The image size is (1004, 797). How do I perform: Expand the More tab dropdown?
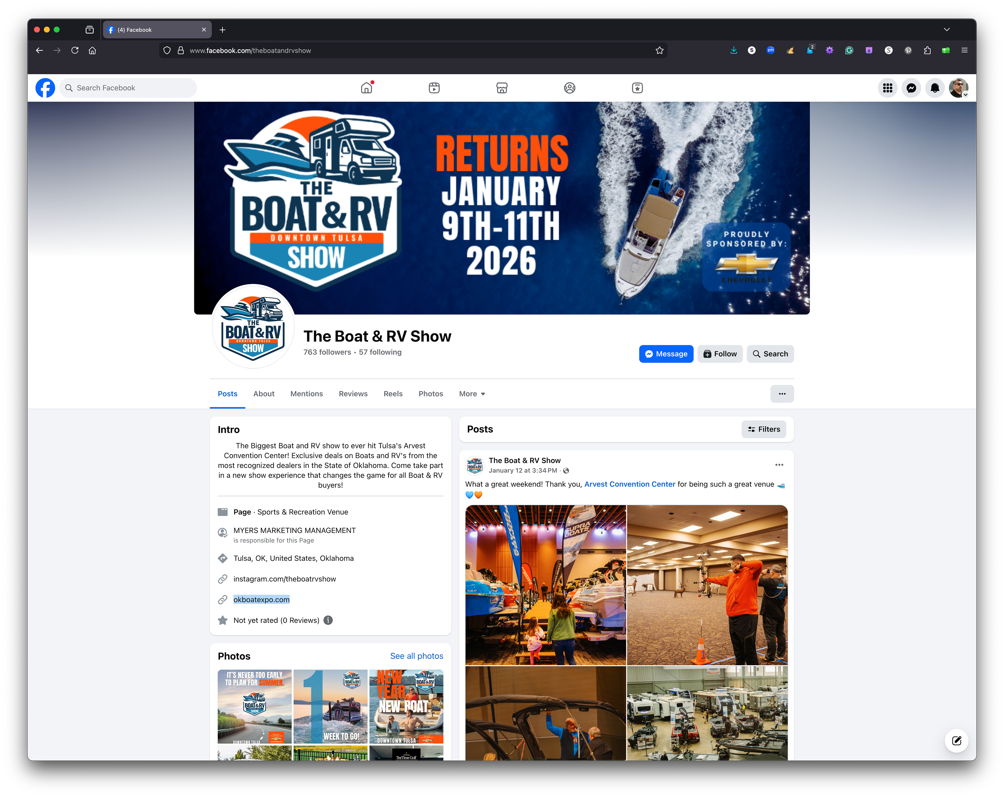472,394
